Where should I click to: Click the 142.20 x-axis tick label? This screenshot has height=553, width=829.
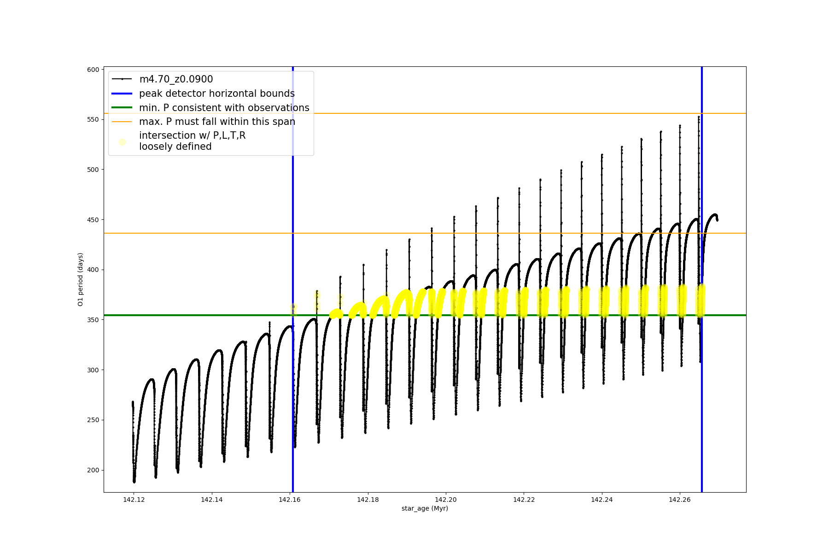tap(446, 500)
